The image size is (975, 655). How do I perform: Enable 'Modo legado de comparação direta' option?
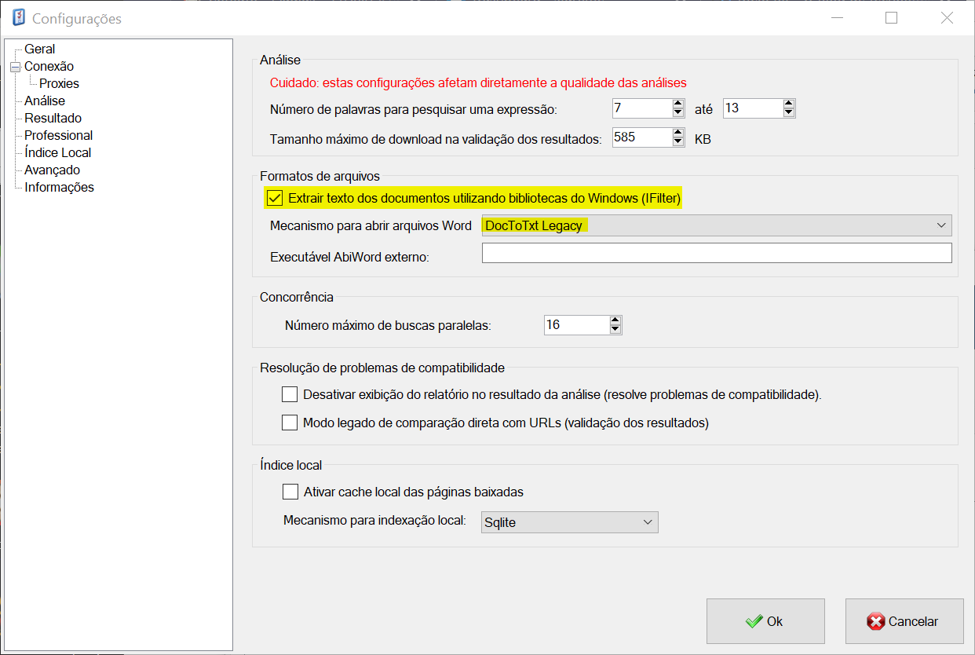[x=290, y=423]
